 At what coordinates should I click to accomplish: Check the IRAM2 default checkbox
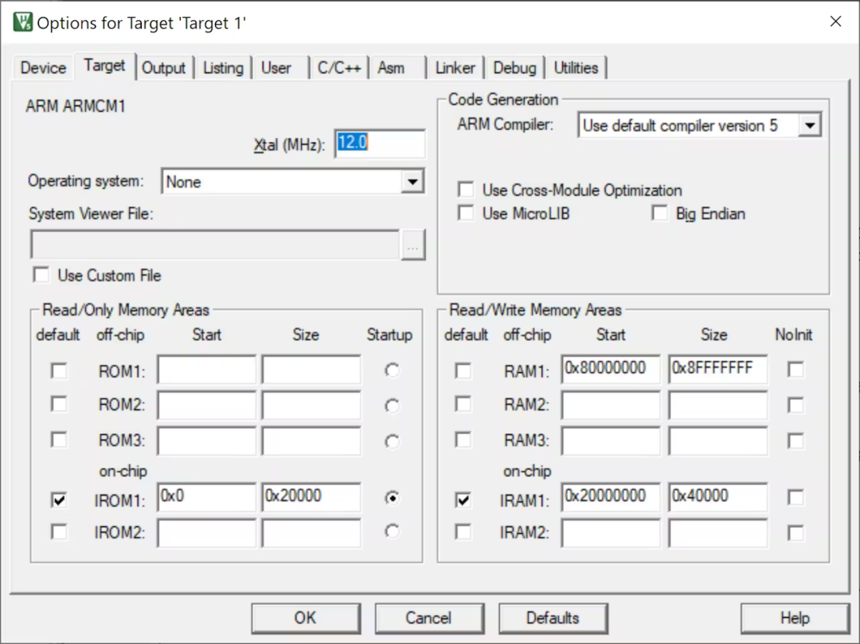coord(463,532)
